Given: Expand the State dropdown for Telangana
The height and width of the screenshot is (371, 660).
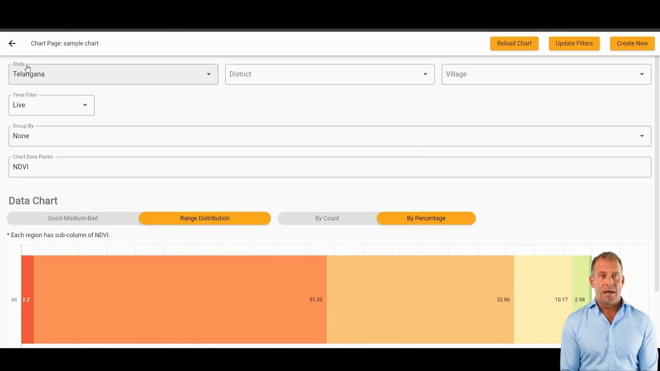Looking at the screenshot, I should coord(209,74).
